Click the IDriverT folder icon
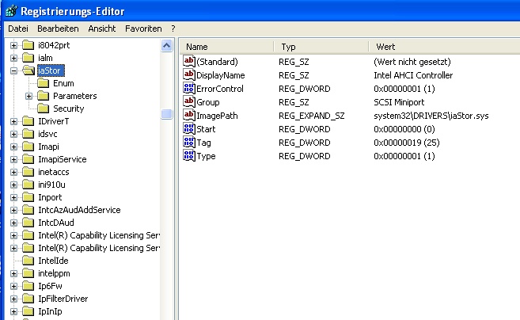The width and height of the screenshot is (520, 320). (28, 121)
